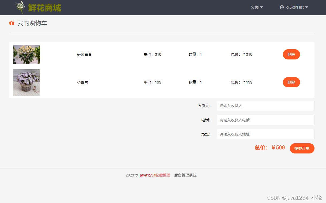The height and width of the screenshot is (203, 326).
Task: Click the 我的购物车 heading
Action: (32, 23)
